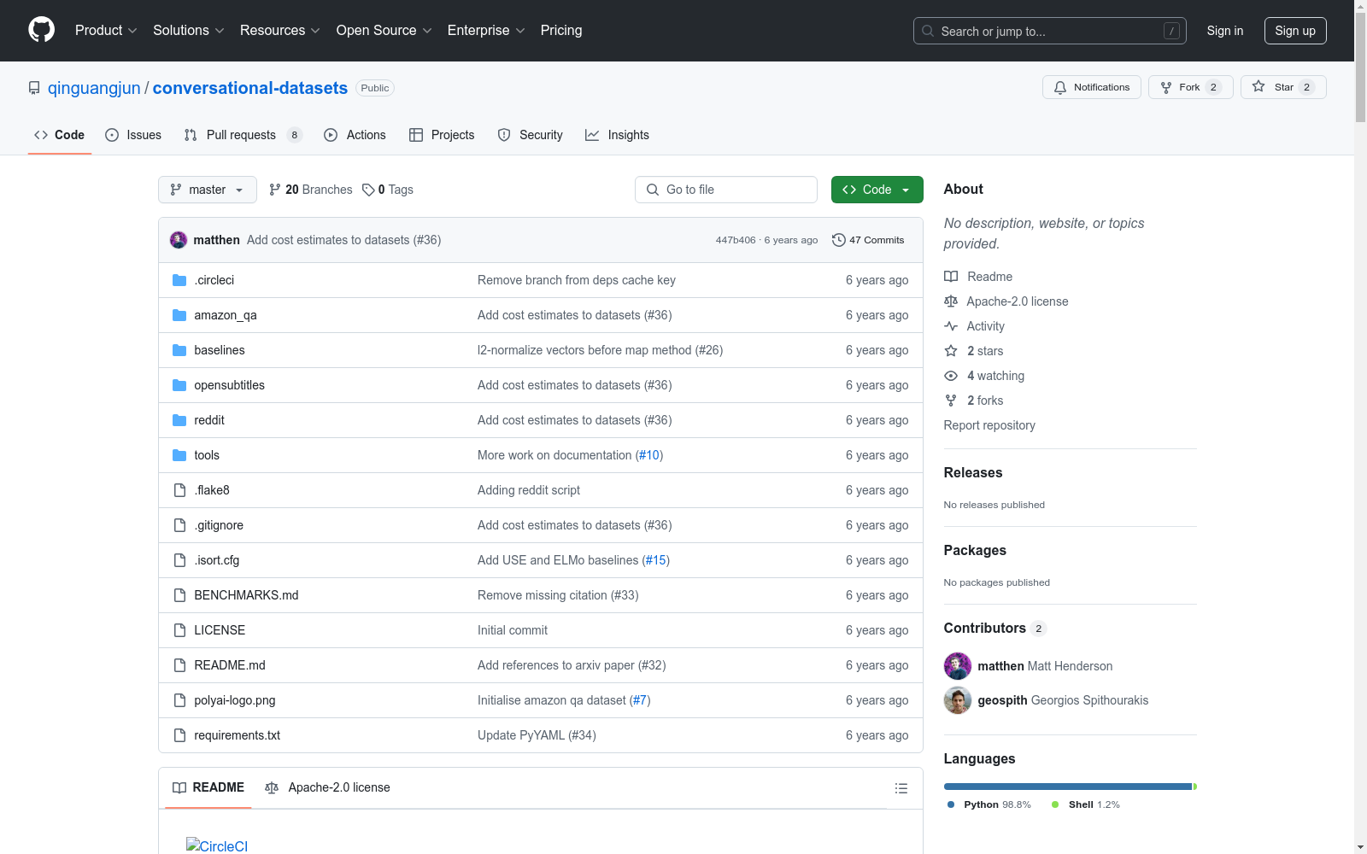Fork this repository

tap(1191, 87)
